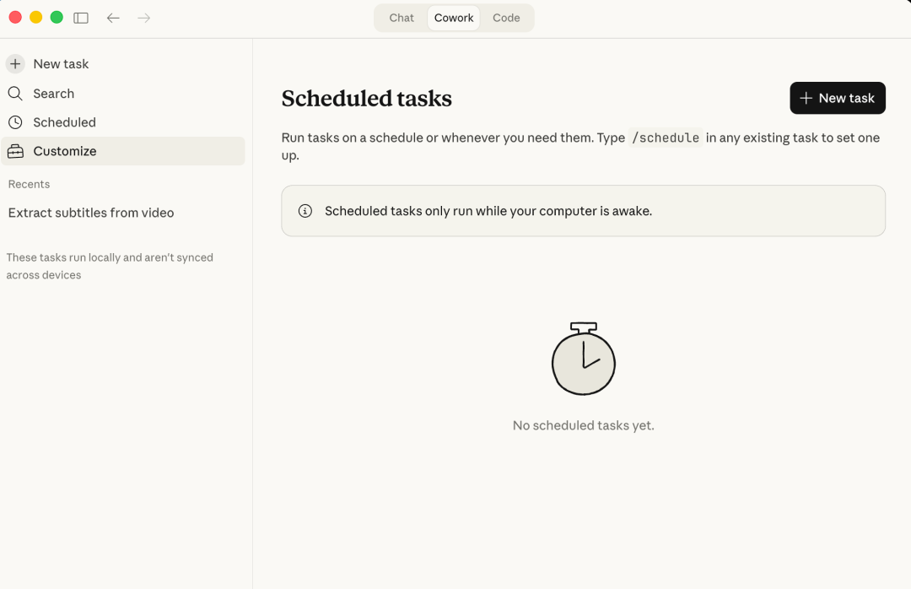Click the plus icon beside sidebar New task

click(x=15, y=64)
